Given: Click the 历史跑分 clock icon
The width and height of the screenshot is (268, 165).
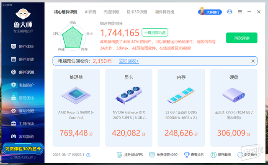Looking at the screenshot, I should point(240,155).
